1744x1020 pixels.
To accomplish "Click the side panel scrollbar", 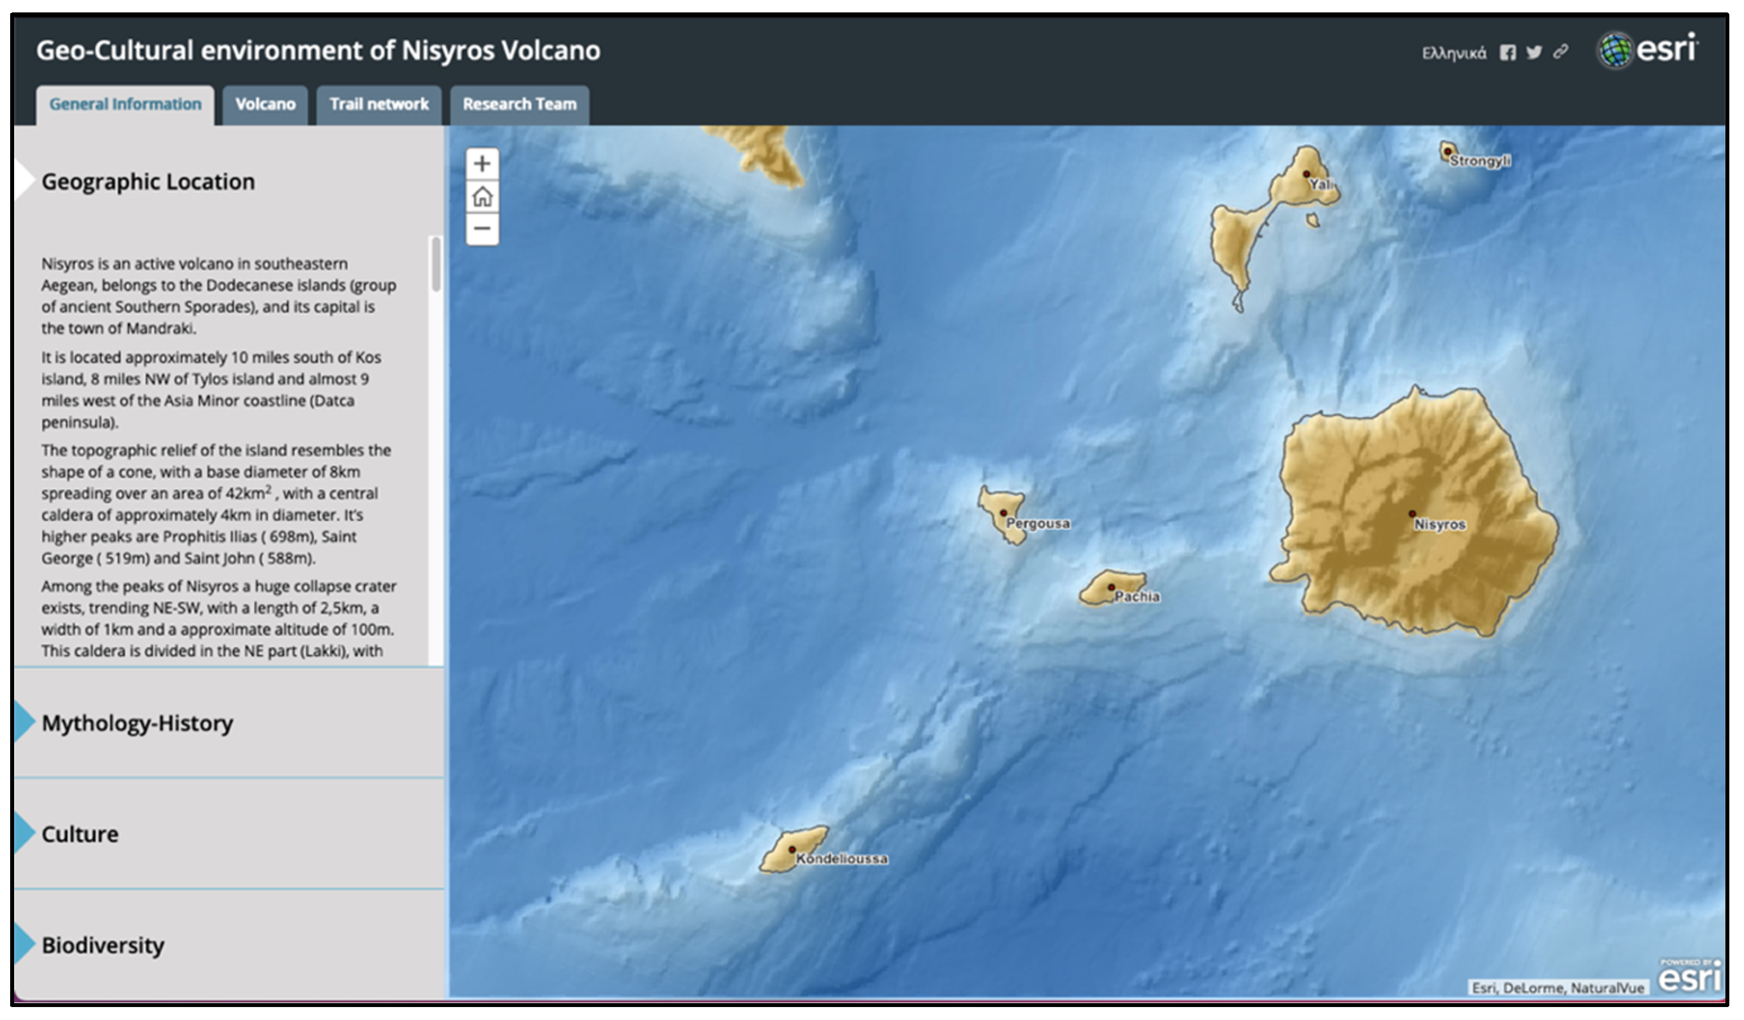I will (x=436, y=264).
